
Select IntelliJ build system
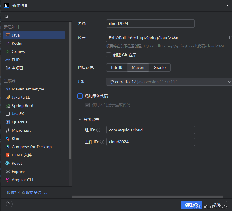click(117, 67)
